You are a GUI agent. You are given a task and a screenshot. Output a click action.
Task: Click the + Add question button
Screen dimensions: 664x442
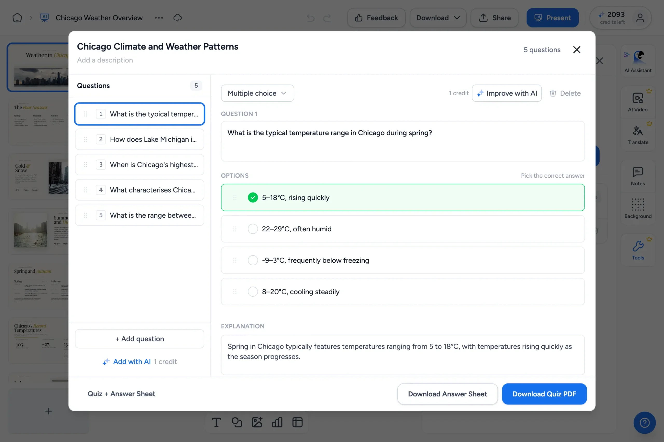139,339
